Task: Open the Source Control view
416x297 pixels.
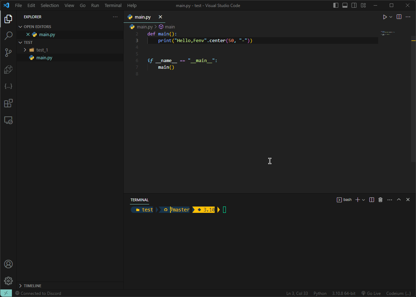Action: coord(8,53)
